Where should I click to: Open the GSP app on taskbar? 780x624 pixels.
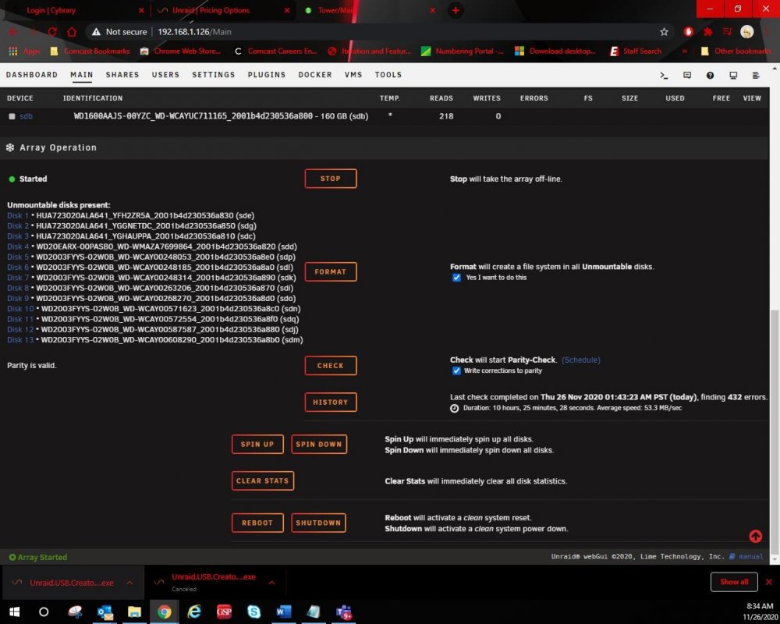[224, 612]
